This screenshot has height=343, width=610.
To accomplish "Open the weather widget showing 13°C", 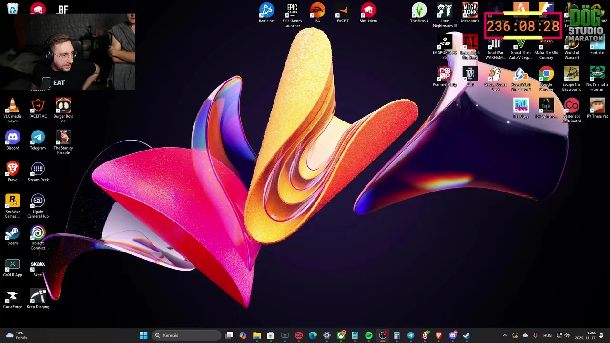I will tap(16, 335).
